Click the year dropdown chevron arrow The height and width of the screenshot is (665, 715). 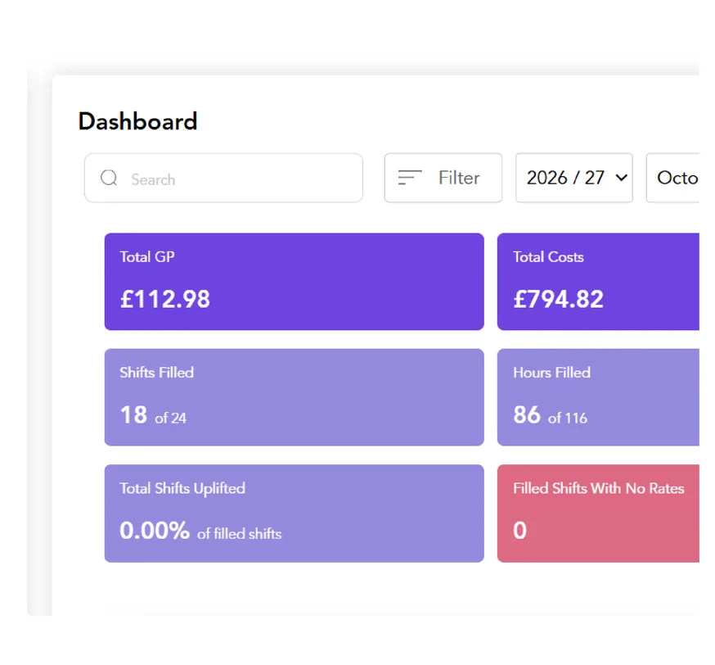click(x=621, y=178)
